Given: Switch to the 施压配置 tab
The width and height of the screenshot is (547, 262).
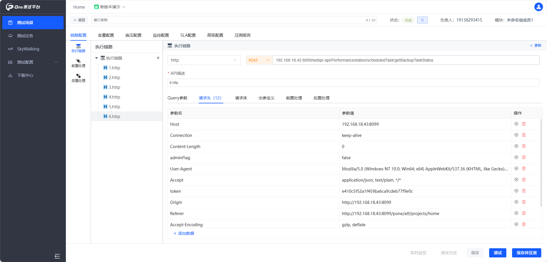Looking at the screenshot, I should coord(133,35).
